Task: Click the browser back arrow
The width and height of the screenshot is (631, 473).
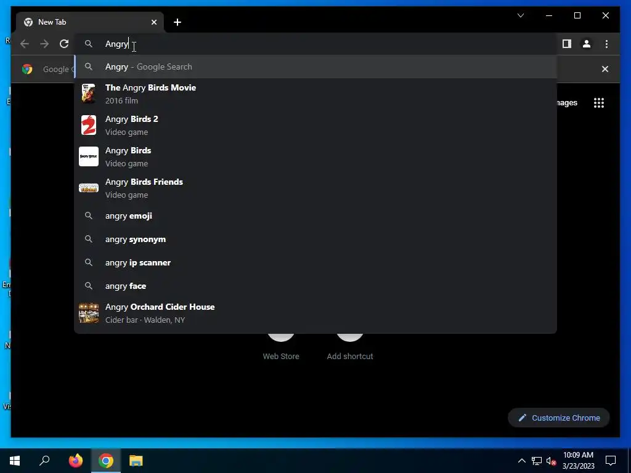Action: [25, 44]
